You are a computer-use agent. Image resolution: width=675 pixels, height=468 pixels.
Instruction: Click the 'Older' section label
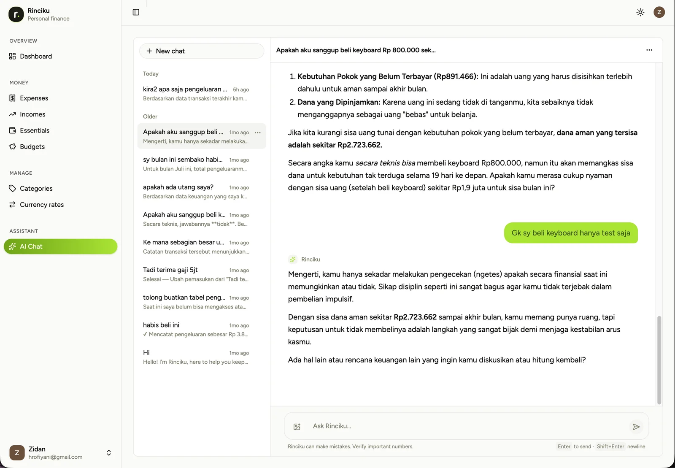pos(150,116)
